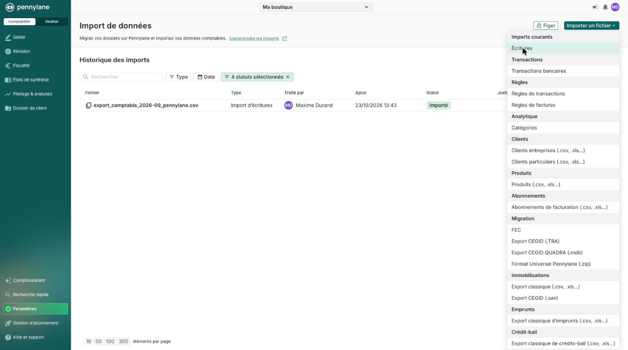Click the Rechercher search field

pyautogui.click(x=121, y=77)
